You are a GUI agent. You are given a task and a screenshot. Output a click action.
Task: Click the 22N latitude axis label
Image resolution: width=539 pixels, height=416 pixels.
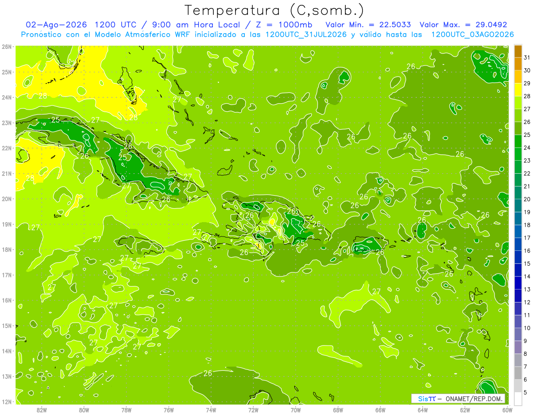7,148
